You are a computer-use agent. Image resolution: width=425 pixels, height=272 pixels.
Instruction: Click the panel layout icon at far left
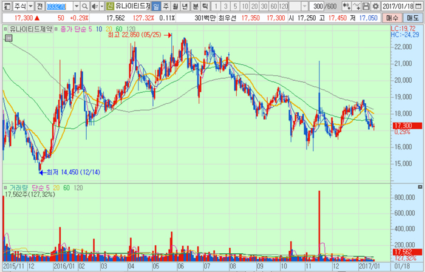5,6
